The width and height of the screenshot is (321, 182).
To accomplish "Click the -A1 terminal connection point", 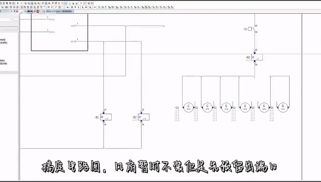I will pyautogui.click(x=50, y=19).
